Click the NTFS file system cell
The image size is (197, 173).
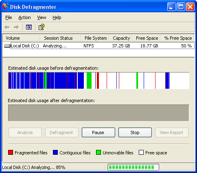tap(89, 46)
